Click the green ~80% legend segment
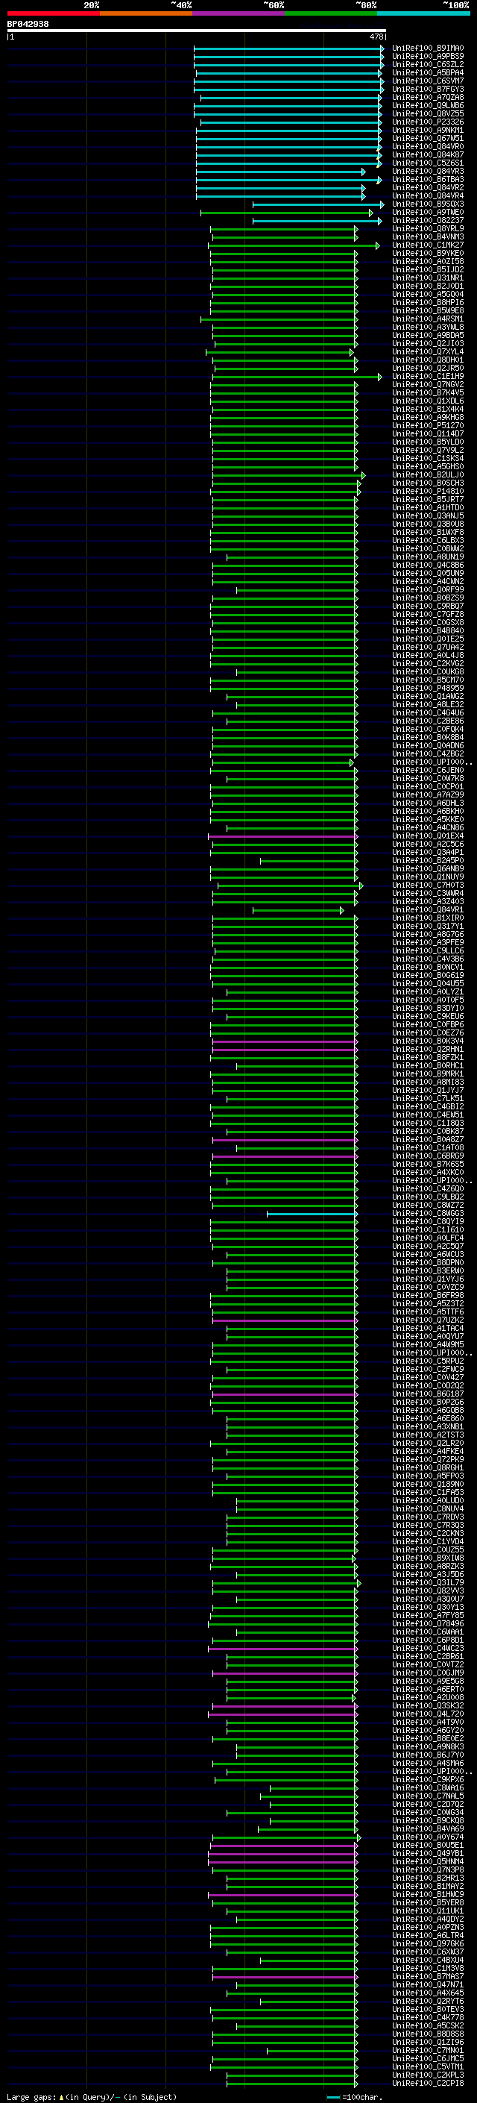477x2103 pixels. 331,13
